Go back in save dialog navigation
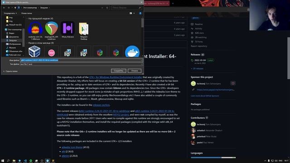The width and height of the screenshot is (290, 163). [x=4, y=8]
